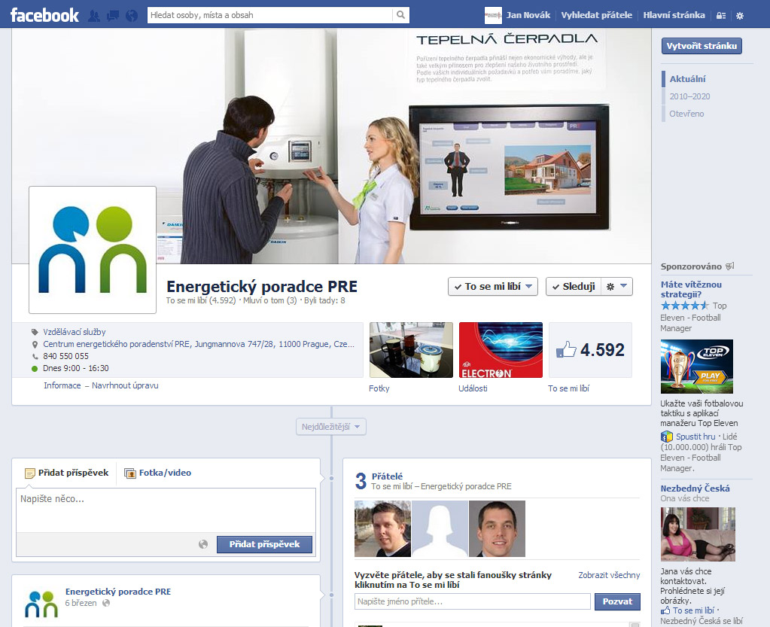The image size is (770, 627).
Task: Open Nezbedný Česká ad title
Action: tap(695, 489)
